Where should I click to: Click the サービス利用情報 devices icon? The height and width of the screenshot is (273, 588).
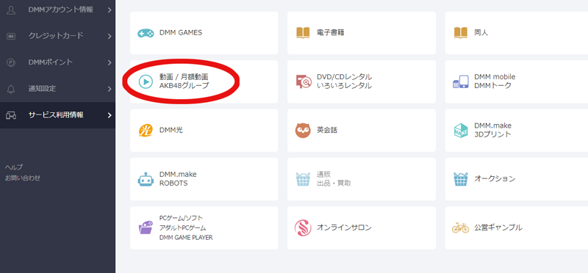tap(11, 115)
